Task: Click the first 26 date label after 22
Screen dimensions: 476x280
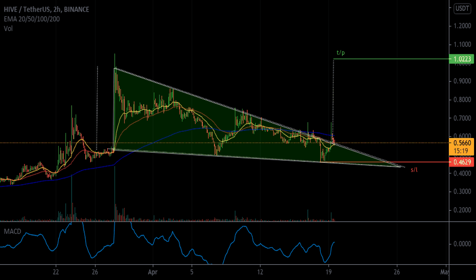Action: point(95,272)
